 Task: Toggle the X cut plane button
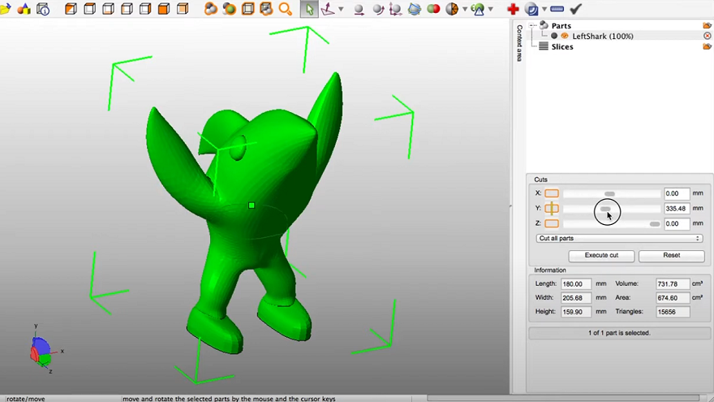(x=552, y=193)
